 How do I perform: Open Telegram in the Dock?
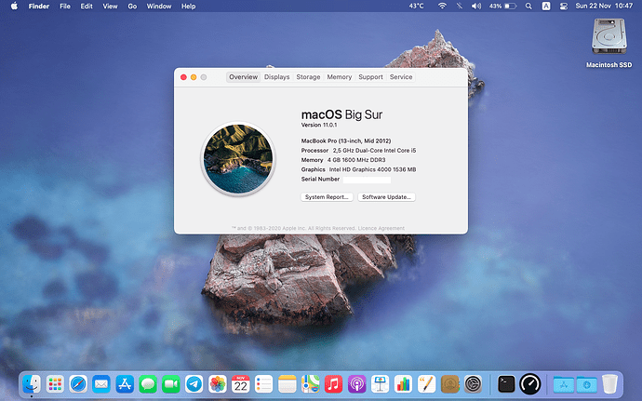pyautogui.click(x=194, y=384)
